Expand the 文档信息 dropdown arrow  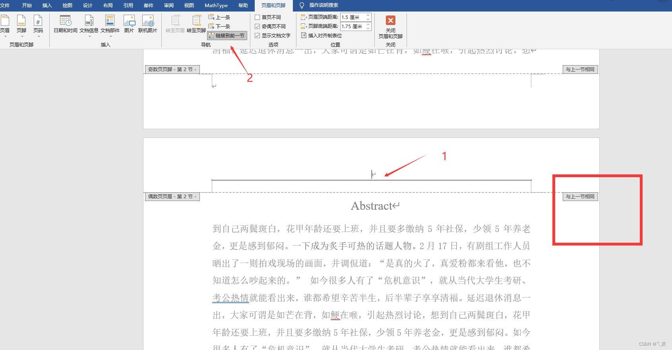click(x=89, y=37)
